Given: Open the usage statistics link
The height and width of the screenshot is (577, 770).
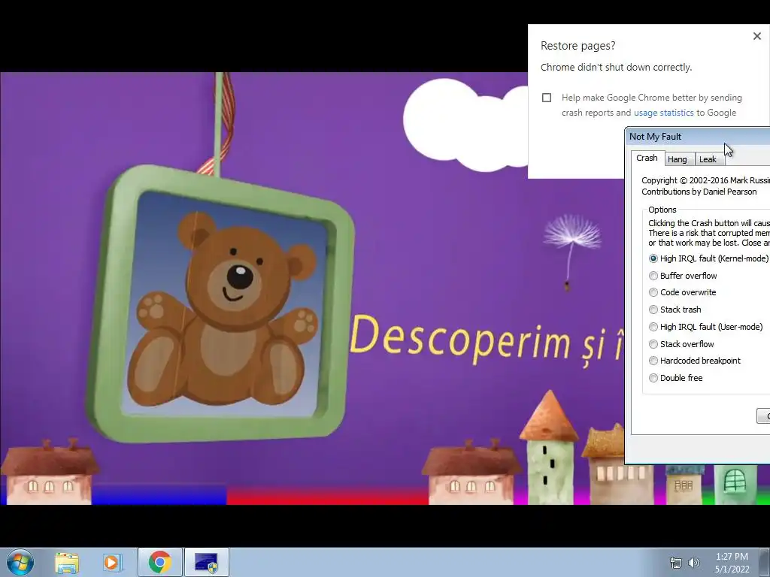Looking at the screenshot, I should [x=663, y=113].
